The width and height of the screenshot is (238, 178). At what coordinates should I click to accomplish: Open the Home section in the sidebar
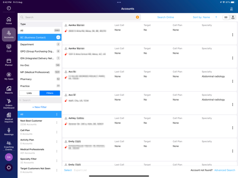(x=9, y=21)
